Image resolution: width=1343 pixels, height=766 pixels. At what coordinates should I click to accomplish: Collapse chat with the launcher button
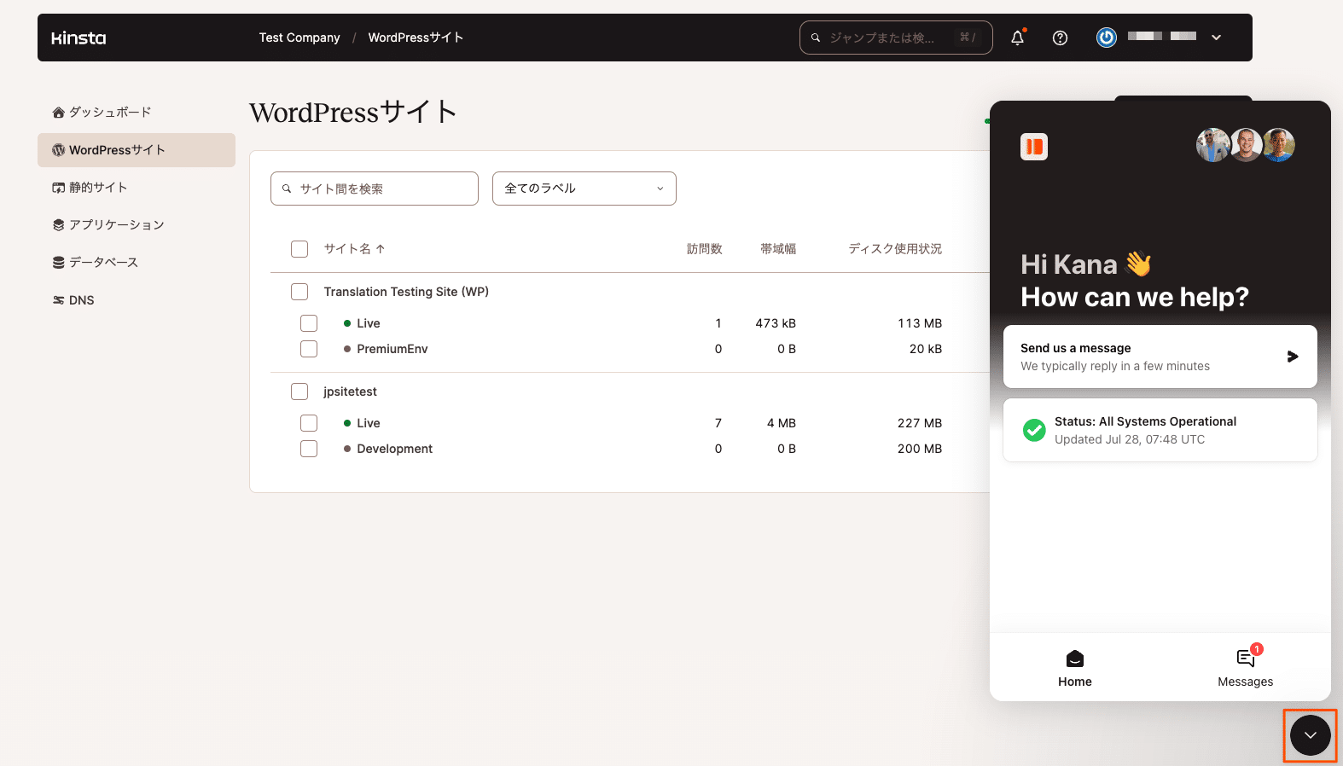[1311, 735]
